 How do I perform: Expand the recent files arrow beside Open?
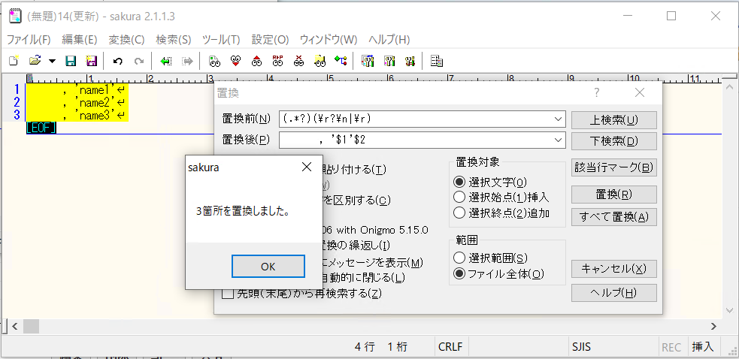point(52,62)
